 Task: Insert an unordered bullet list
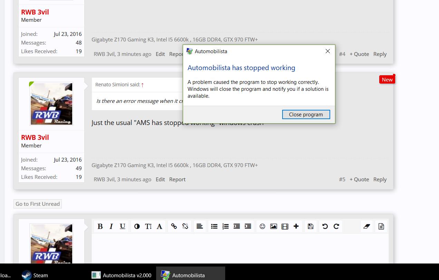214,226
